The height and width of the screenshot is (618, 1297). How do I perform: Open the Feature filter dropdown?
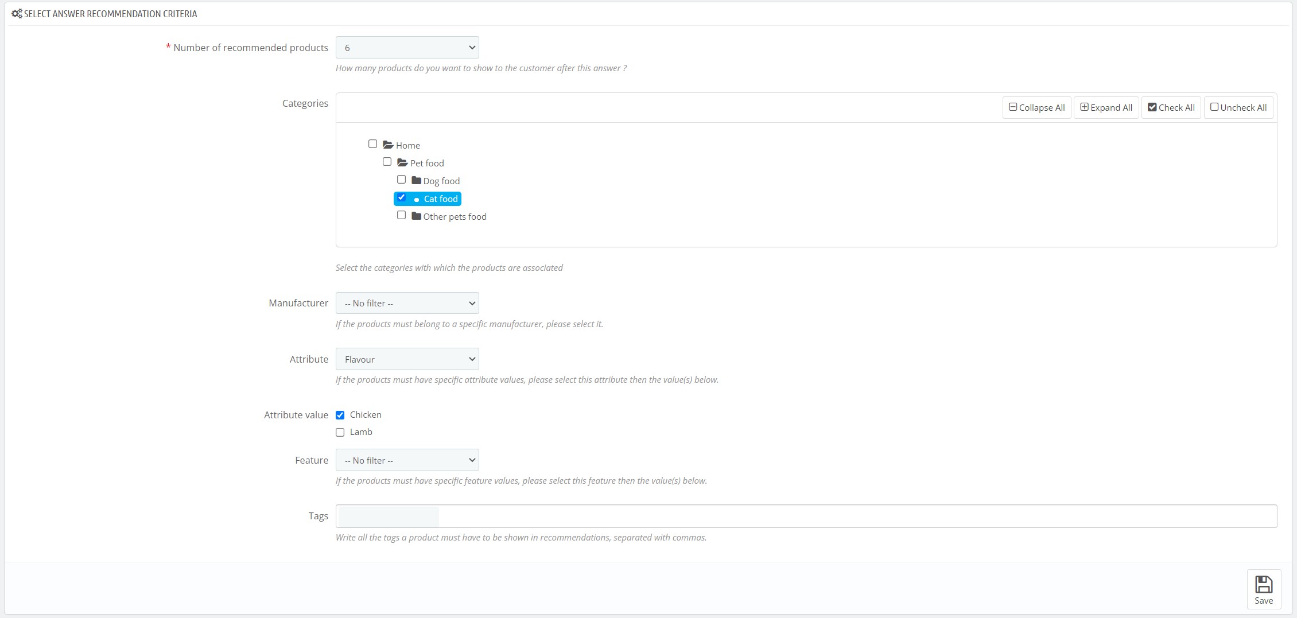pos(407,460)
